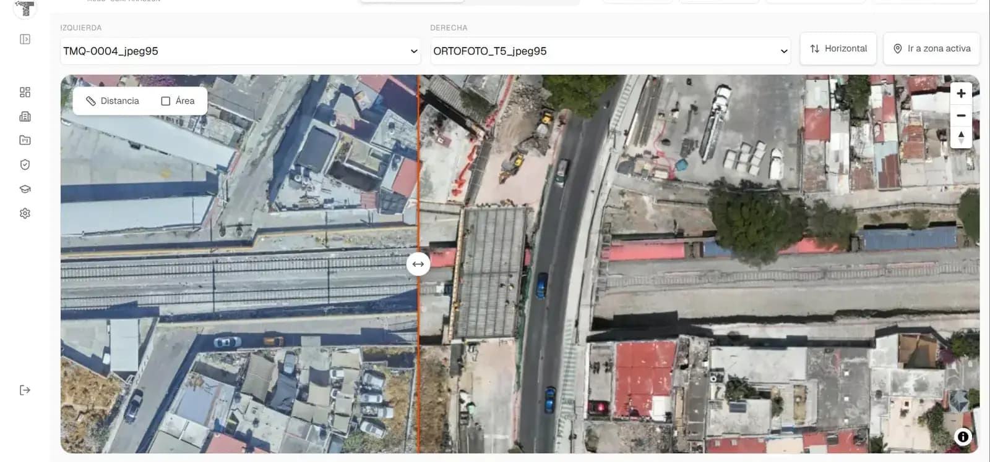The height and width of the screenshot is (462, 990).
Task: Select the Distancia measuring tool
Action: pyautogui.click(x=113, y=101)
